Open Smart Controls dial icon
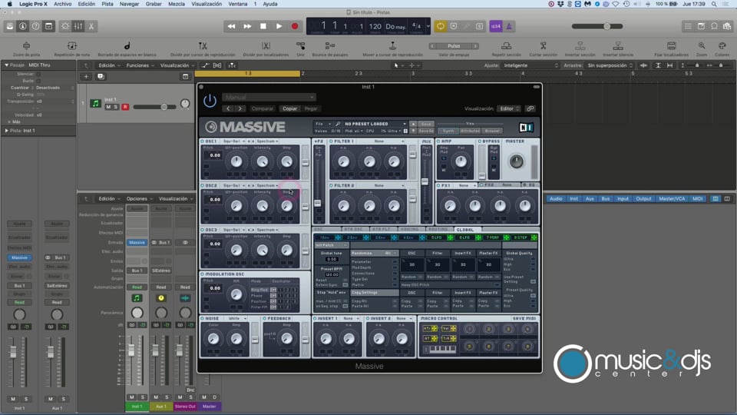This screenshot has width=737, height=415. pyautogui.click(x=65, y=26)
